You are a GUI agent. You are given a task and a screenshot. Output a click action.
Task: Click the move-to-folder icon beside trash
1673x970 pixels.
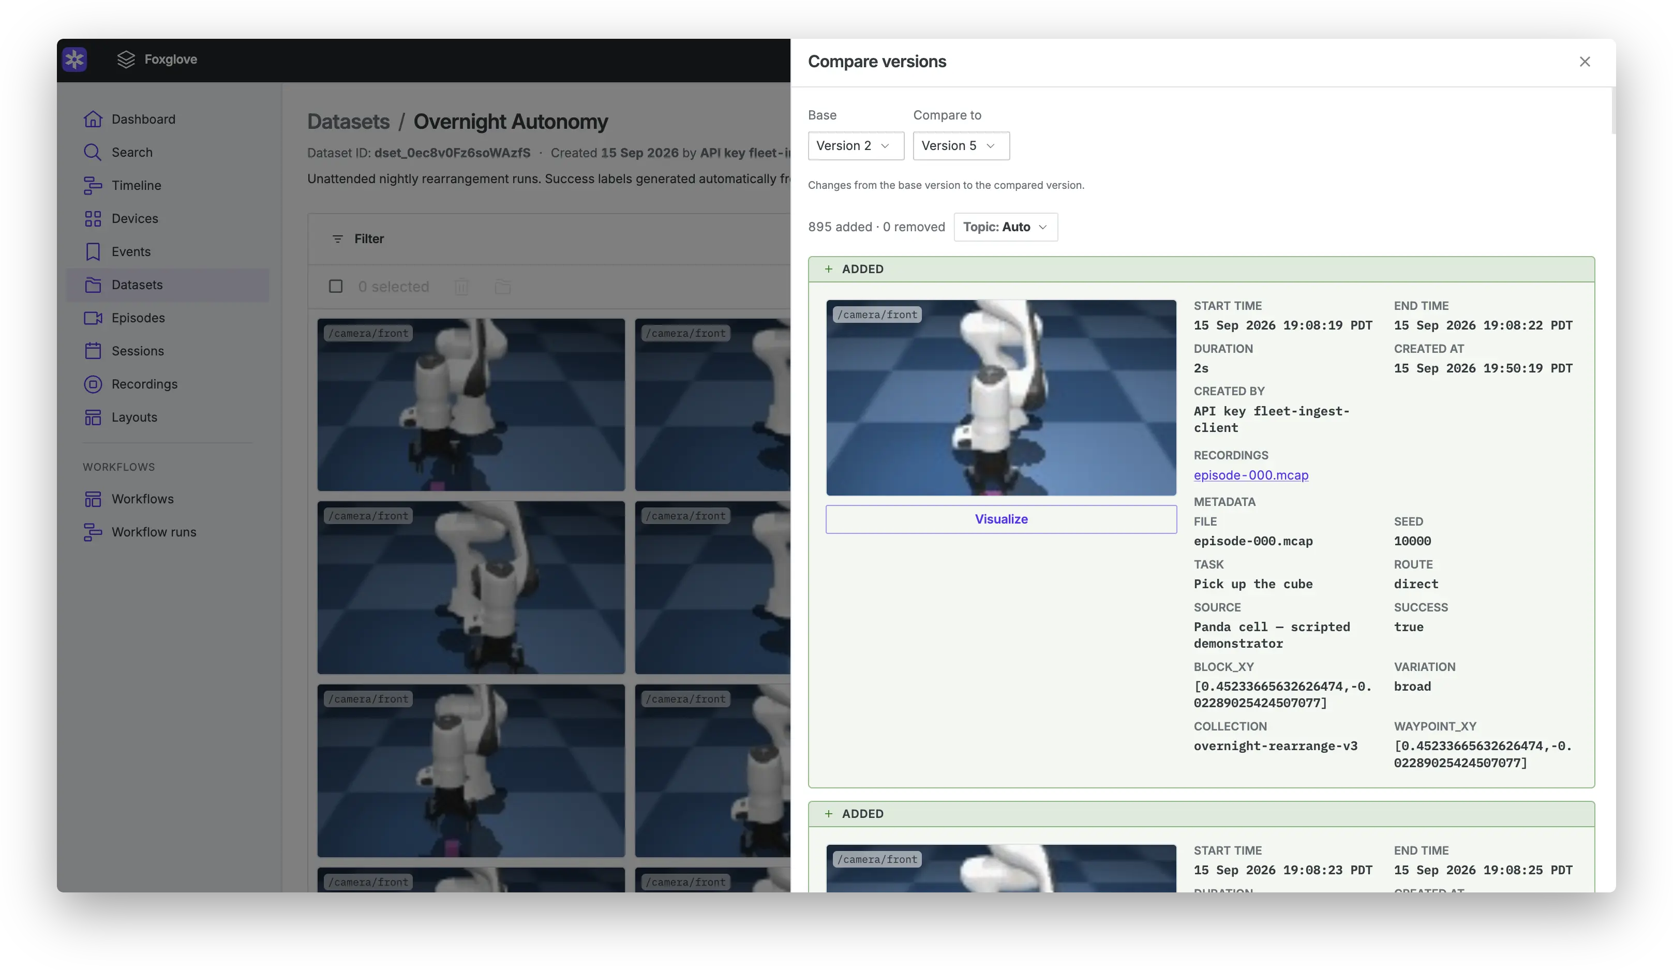[x=503, y=287]
